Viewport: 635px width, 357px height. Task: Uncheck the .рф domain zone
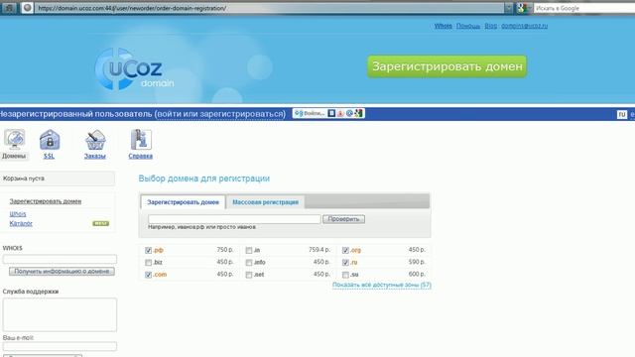[148, 251]
